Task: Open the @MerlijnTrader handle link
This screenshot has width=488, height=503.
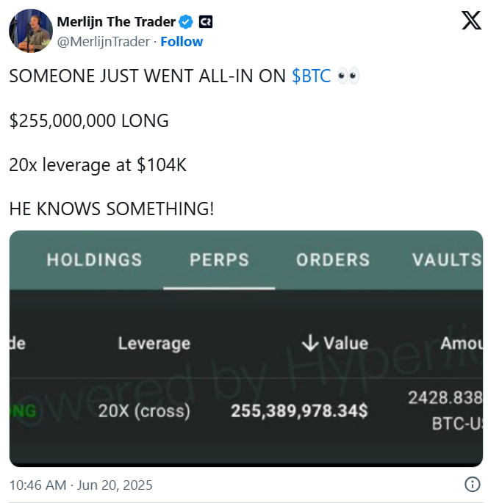Action: pos(103,41)
